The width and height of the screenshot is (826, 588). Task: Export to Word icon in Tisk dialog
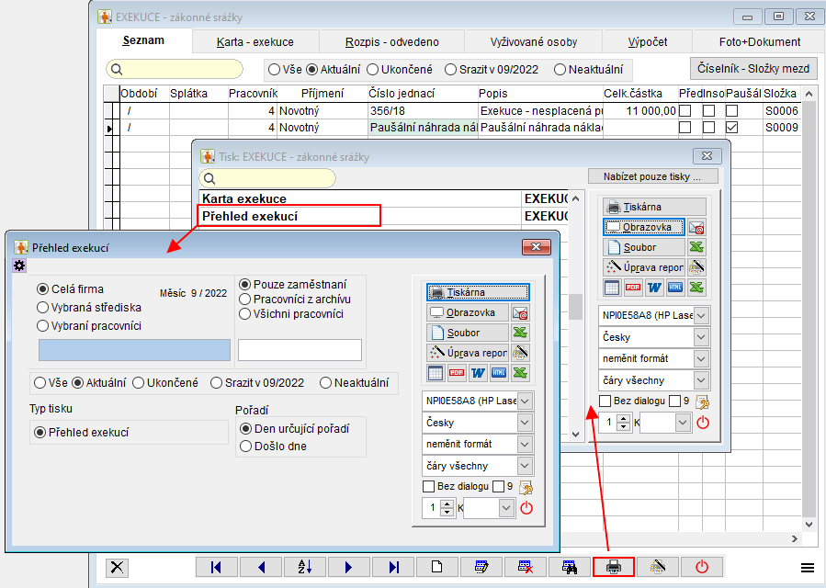[654, 288]
